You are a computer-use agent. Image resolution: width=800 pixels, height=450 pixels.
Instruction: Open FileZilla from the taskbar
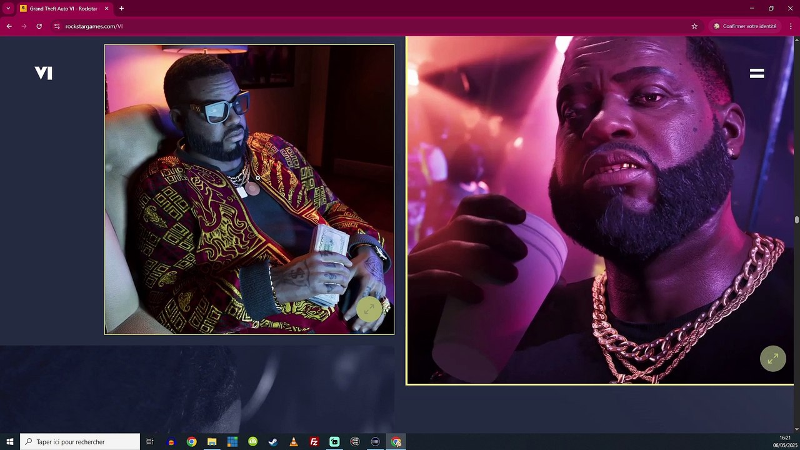[314, 442]
